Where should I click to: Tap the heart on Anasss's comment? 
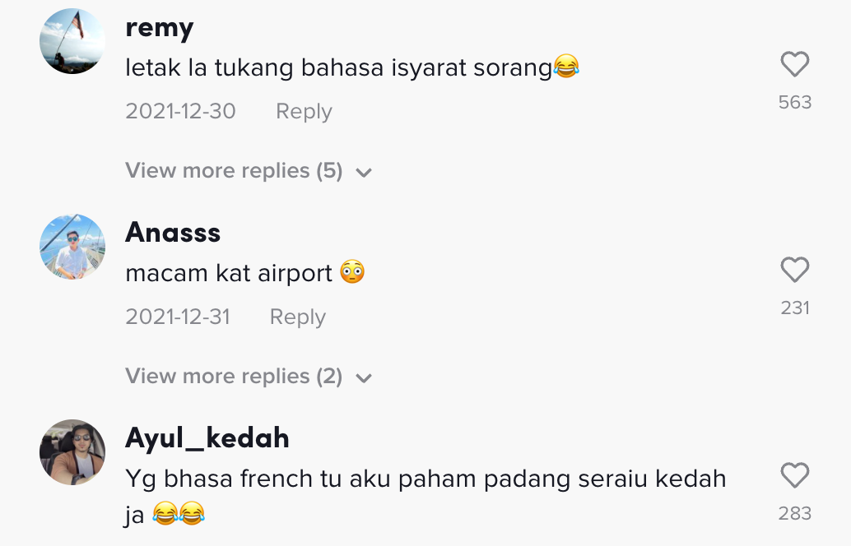[x=794, y=271]
